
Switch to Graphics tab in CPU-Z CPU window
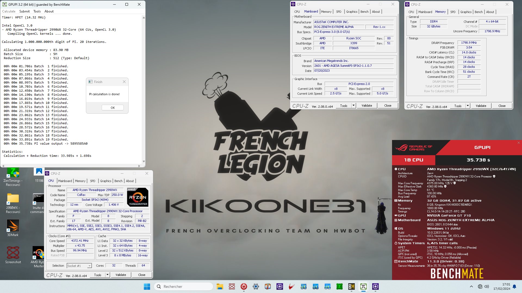pyautogui.click(x=105, y=181)
